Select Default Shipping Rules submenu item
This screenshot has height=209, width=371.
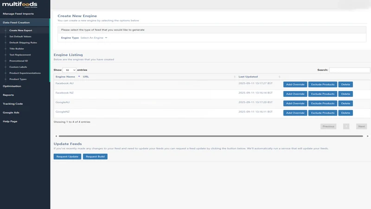(23, 43)
